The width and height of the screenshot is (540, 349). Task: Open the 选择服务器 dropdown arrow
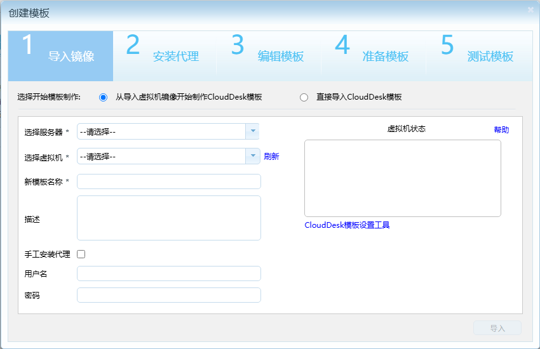point(252,131)
